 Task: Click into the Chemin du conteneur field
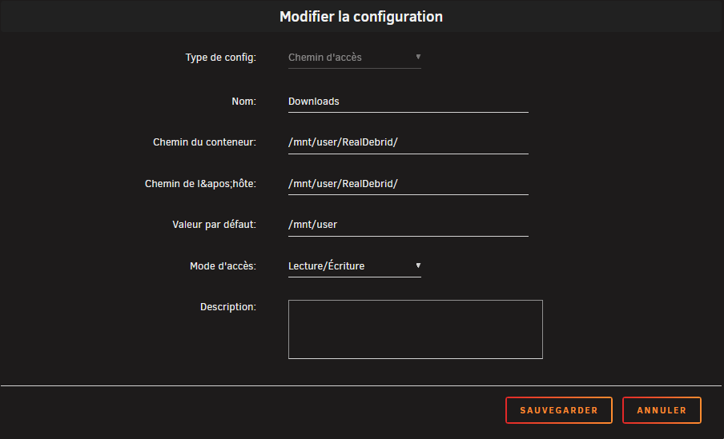pos(408,142)
